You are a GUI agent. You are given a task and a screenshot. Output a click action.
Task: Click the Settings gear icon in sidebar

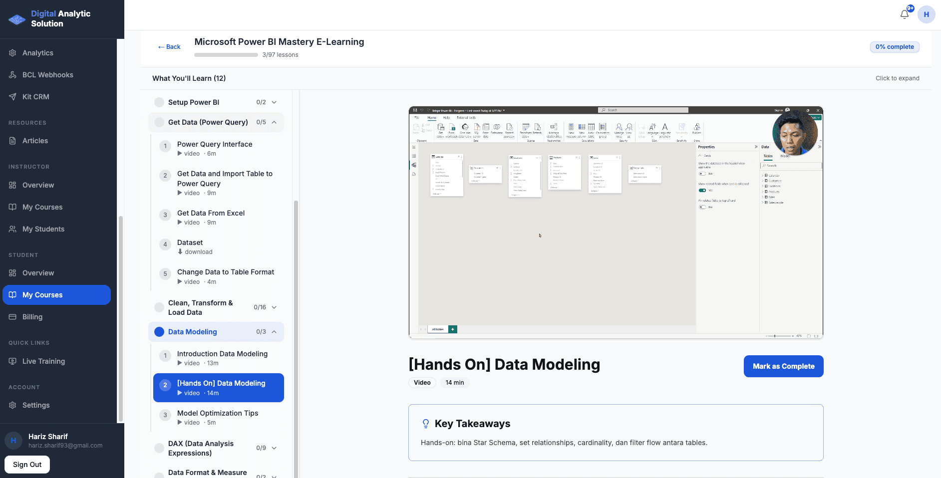[12, 405]
